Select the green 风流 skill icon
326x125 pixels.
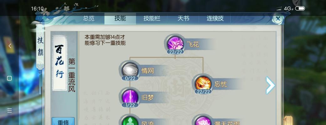click(x=130, y=121)
